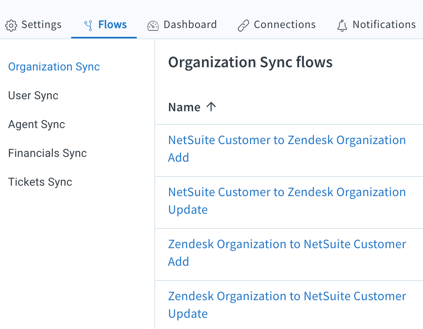Open Zendesk Organization to NetSuite Customer Update flow
The width and height of the screenshot is (423, 329).
pyautogui.click(x=287, y=305)
